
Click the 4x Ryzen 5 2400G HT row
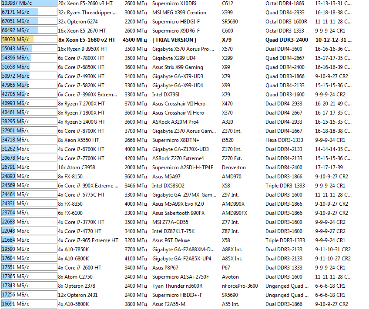click(82, 122)
